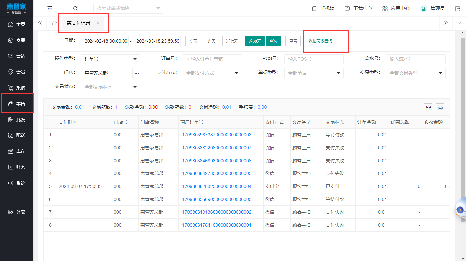Open 配送 module in sidebar
Screen dimensions: 466x261
pyautogui.click(x=17, y=135)
